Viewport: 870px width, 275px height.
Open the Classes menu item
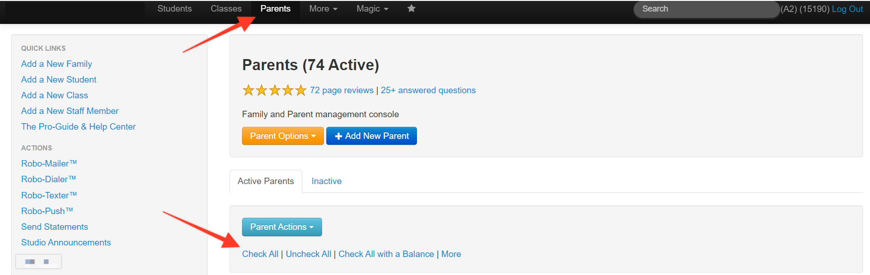226,9
